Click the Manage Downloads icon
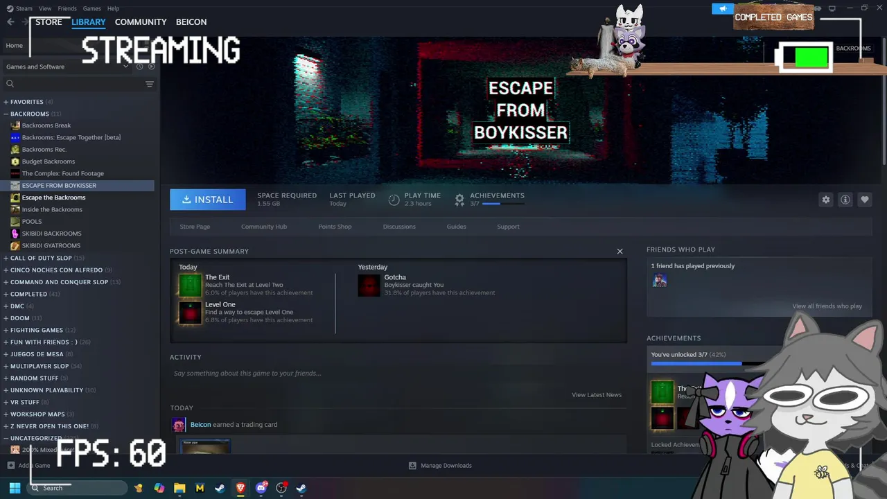 click(x=412, y=466)
